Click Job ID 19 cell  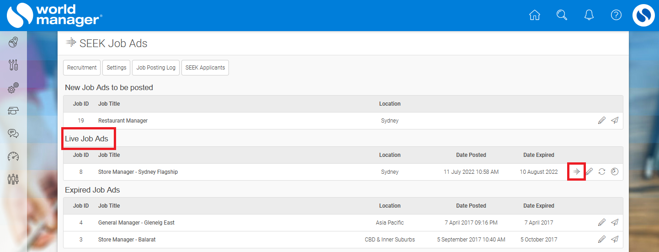(81, 121)
